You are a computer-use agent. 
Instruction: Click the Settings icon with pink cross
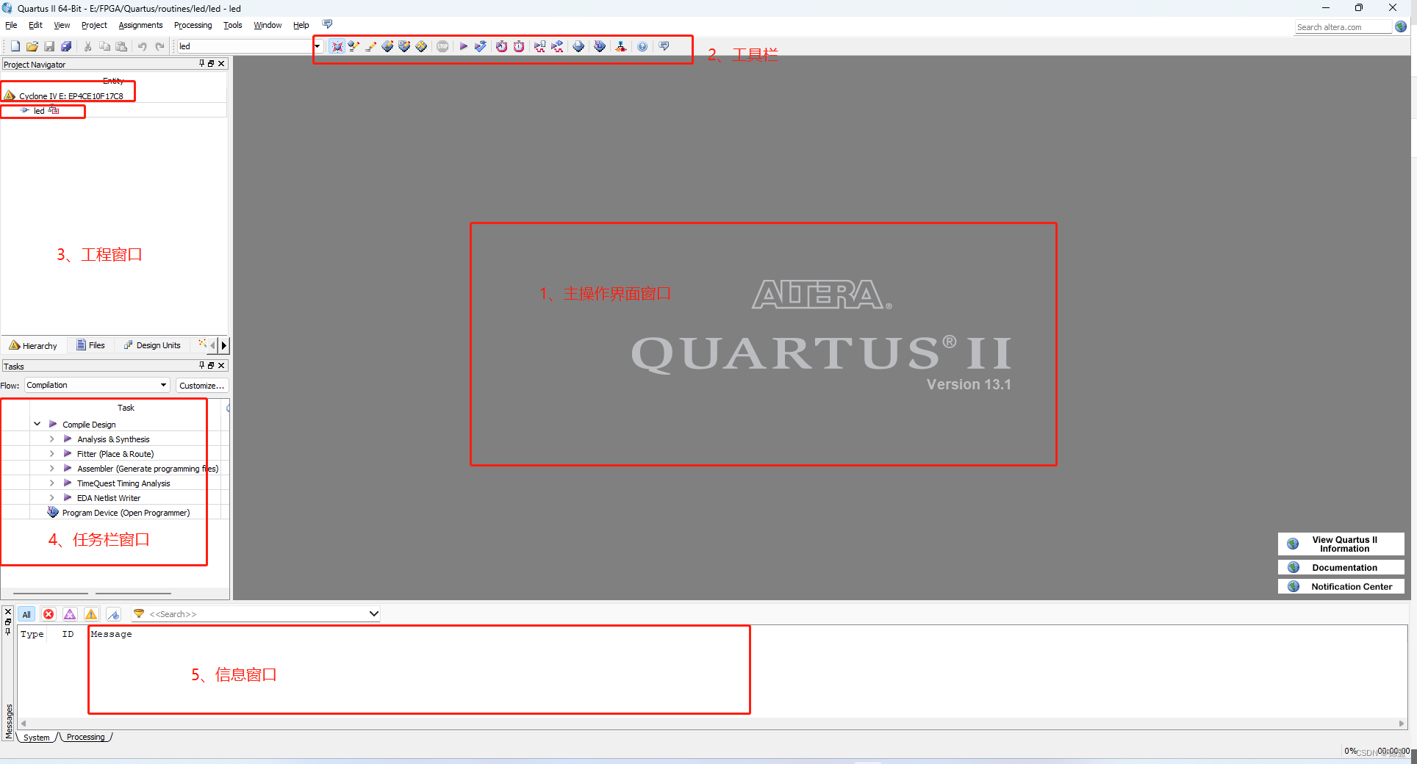[x=337, y=46]
